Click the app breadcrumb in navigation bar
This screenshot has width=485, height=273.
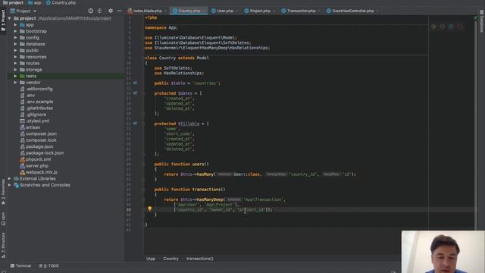[x=35, y=2]
